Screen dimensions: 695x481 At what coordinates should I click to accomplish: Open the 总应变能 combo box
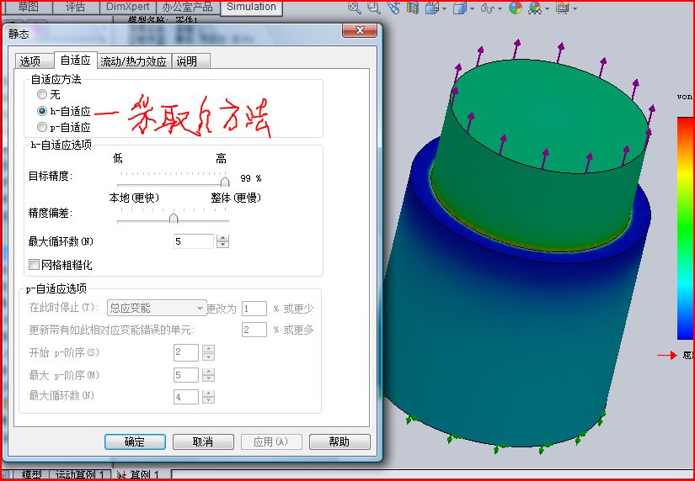pos(157,308)
